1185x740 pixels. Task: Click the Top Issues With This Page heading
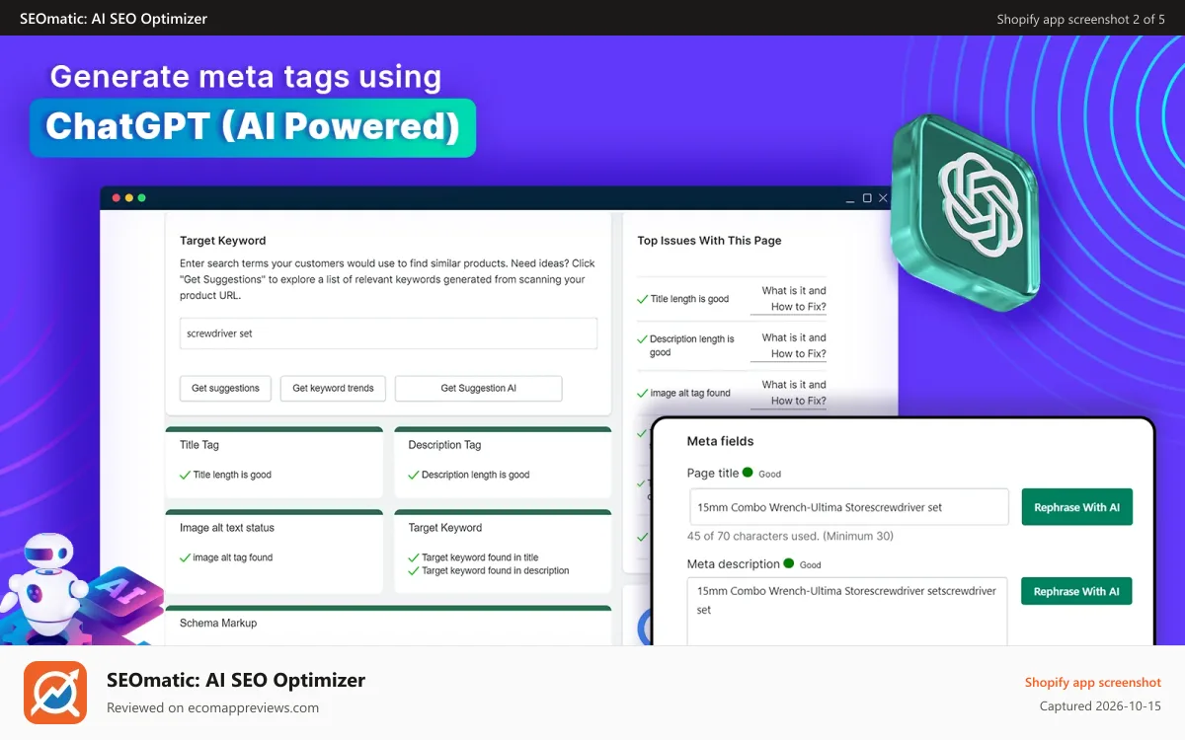[709, 241]
